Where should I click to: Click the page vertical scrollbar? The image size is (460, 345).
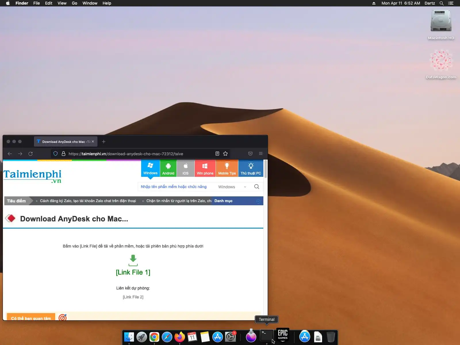(x=266, y=169)
